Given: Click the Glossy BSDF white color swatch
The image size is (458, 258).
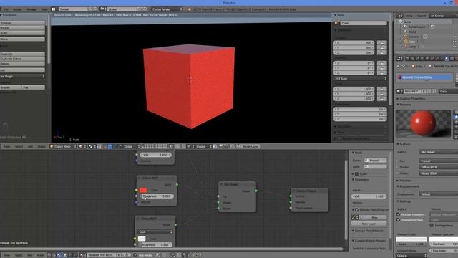Looking at the screenshot, I should (142, 239).
